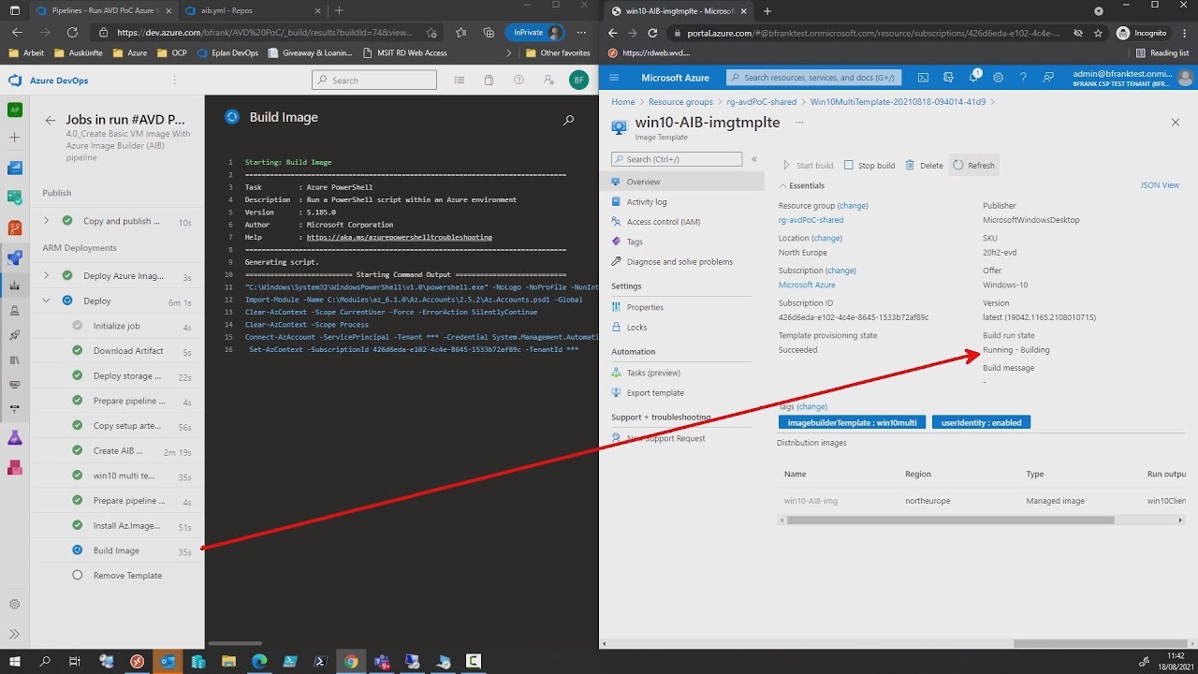Expand the DevOps sidebar chevrons
This screenshot has width=1198, height=674.
click(14, 634)
